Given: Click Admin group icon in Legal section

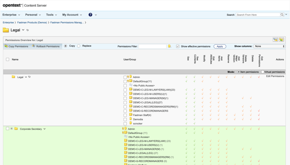Looking at the screenshot, I should tap(131, 76).
